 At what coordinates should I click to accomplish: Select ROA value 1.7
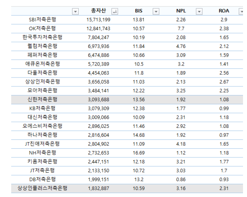pos(224,171)
